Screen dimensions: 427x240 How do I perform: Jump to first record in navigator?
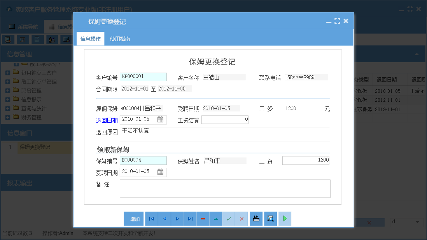tap(151, 219)
